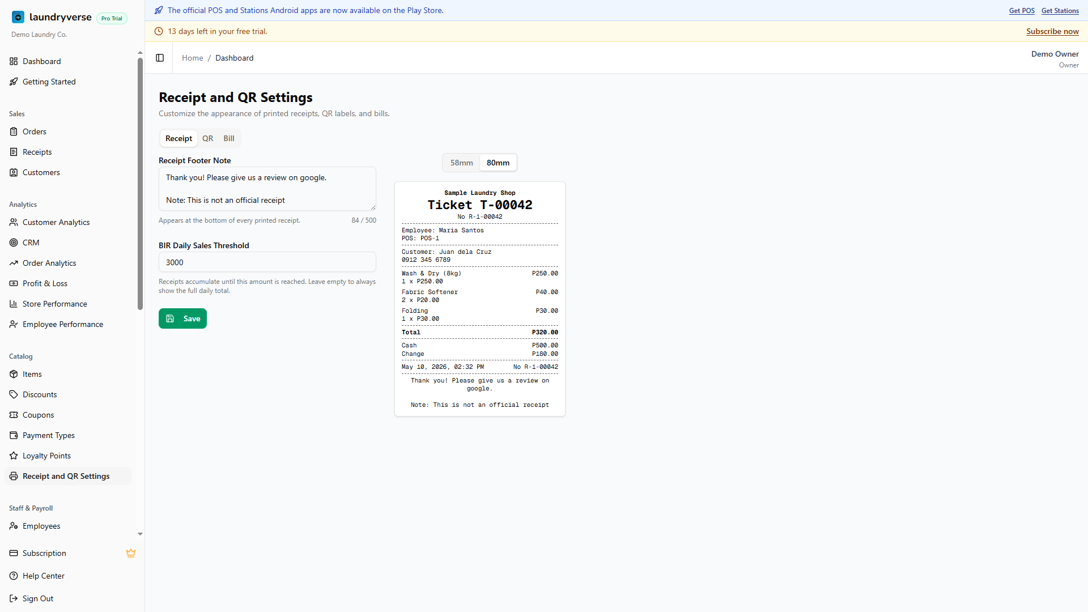
Task: Select the 58mm paper width
Action: 461,163
